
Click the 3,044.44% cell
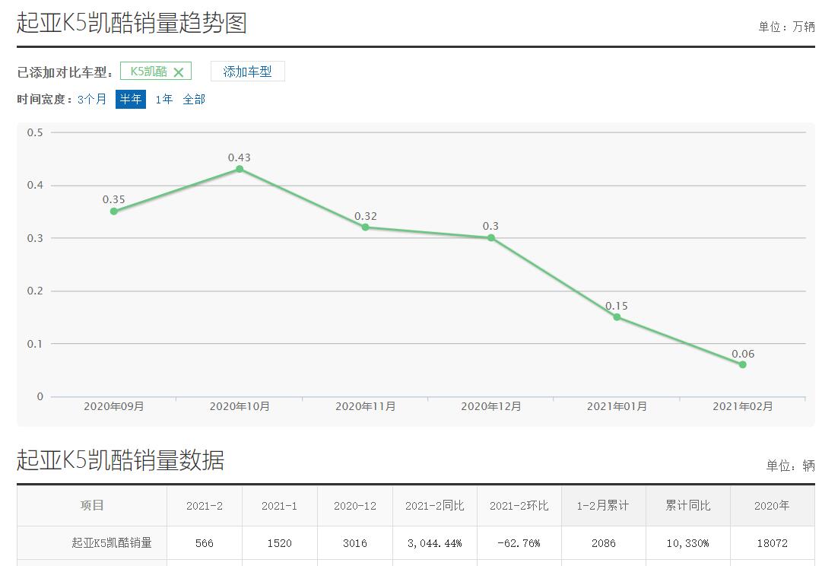point(435,543)
